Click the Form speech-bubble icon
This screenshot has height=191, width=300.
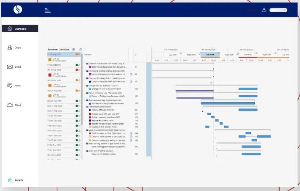pyautogui.click(x=10, y=86)
